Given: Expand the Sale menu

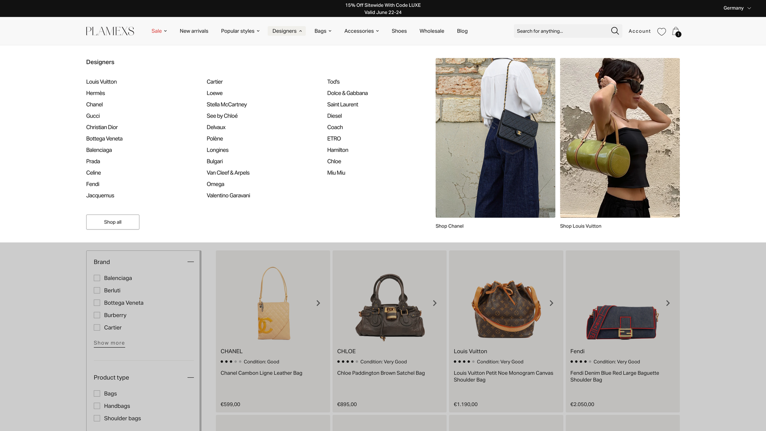Looking at the screenshot, I should pos(159,31).
